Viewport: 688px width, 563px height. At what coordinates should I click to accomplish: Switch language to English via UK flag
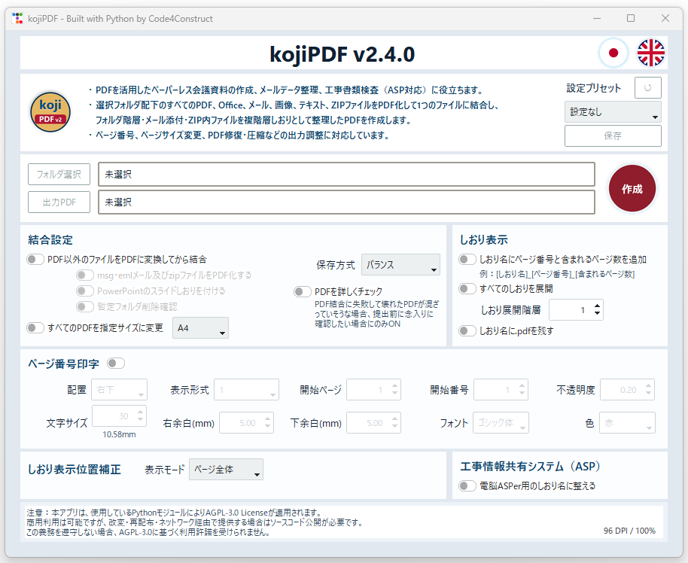pos(650,53)
